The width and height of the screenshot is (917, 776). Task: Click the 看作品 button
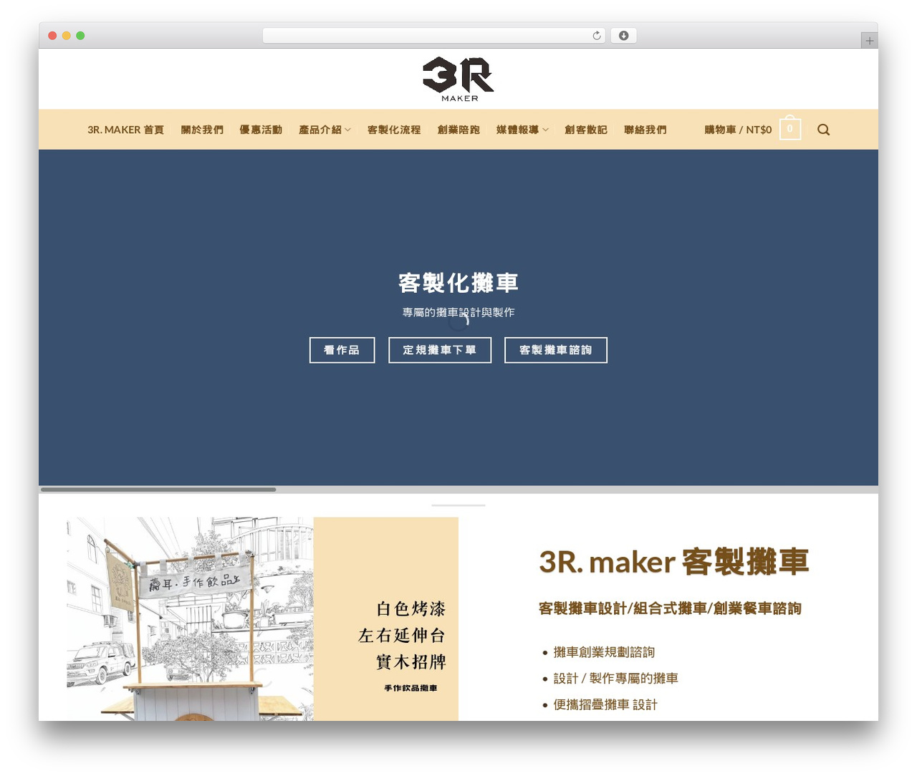click(x=342, y=350)
